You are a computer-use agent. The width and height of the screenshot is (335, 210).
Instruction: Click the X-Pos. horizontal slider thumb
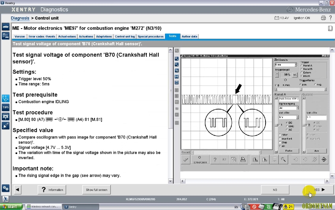301,89
